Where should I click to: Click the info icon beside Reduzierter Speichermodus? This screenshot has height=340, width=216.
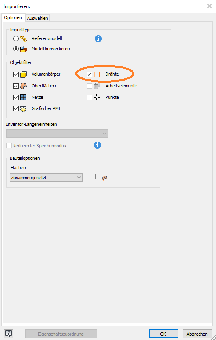[98, 145]
